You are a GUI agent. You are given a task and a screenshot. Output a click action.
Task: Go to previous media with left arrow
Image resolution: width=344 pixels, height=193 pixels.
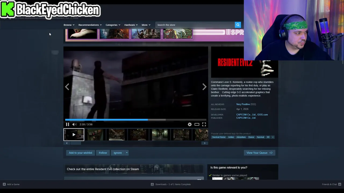pyautogui.click(x=67, y=87)
